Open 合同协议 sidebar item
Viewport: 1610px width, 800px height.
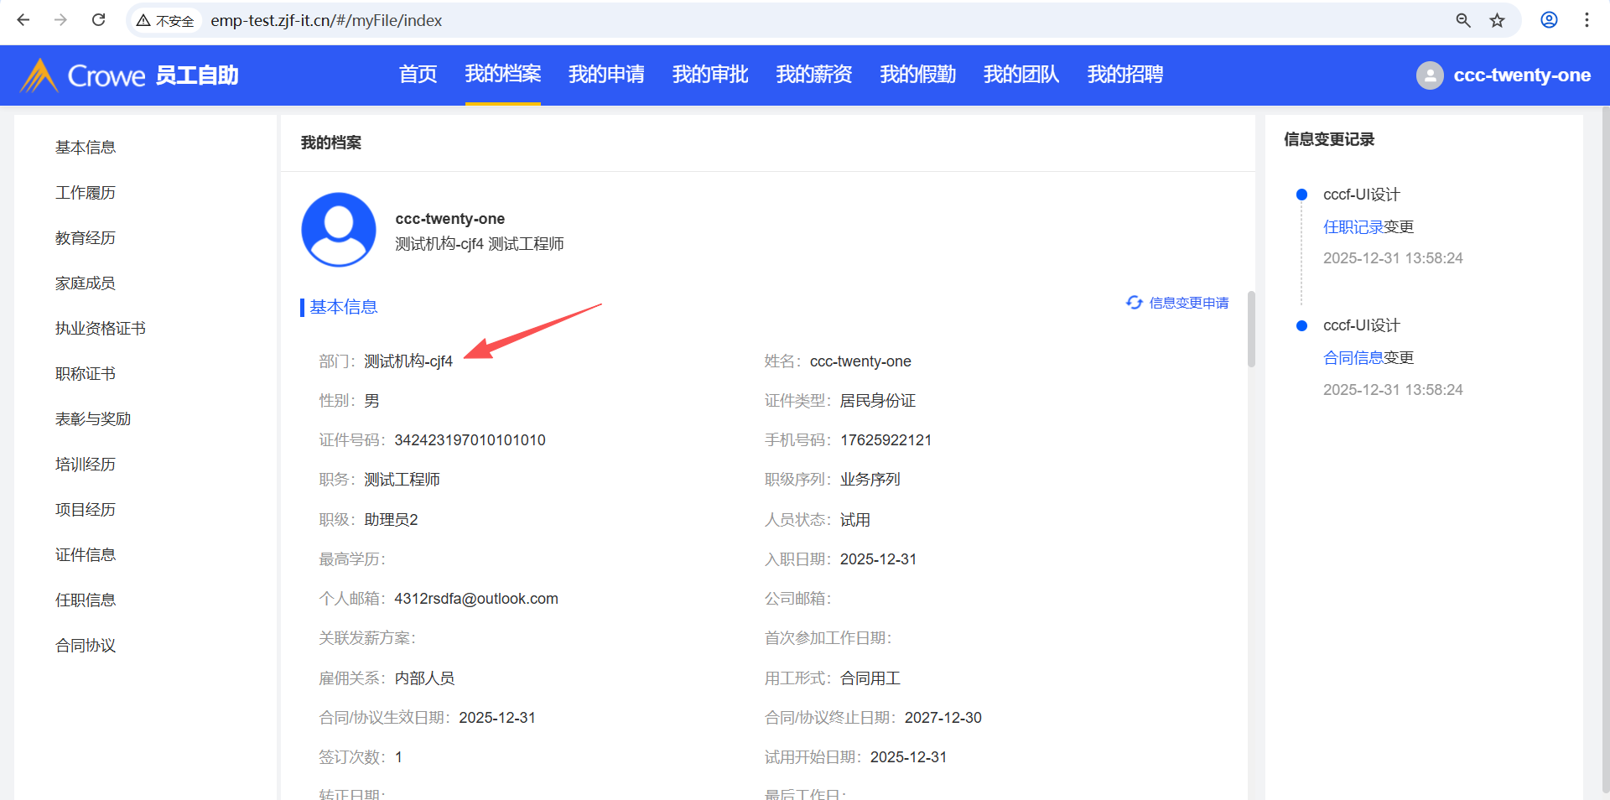(86, 646)
